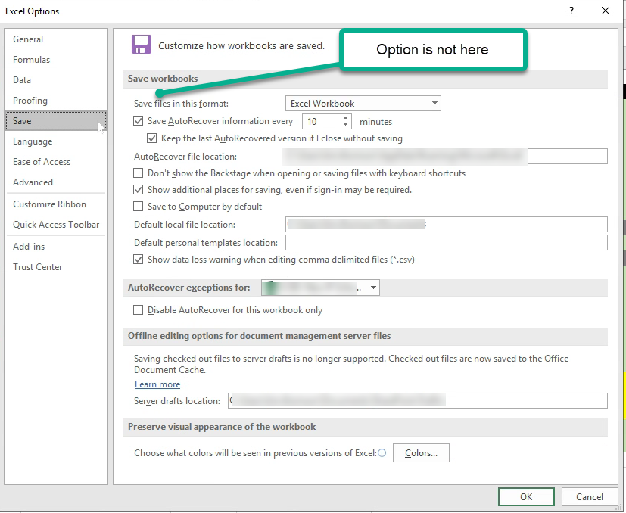Open the Advanced options category
626x513 pixels.
(33, 182)
